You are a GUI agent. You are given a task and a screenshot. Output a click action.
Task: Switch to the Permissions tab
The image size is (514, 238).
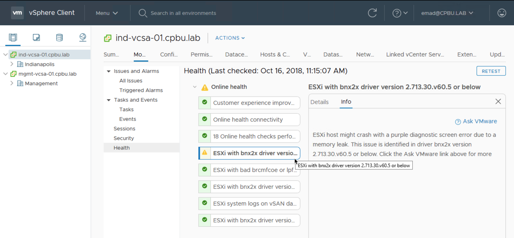coord(202,54)
